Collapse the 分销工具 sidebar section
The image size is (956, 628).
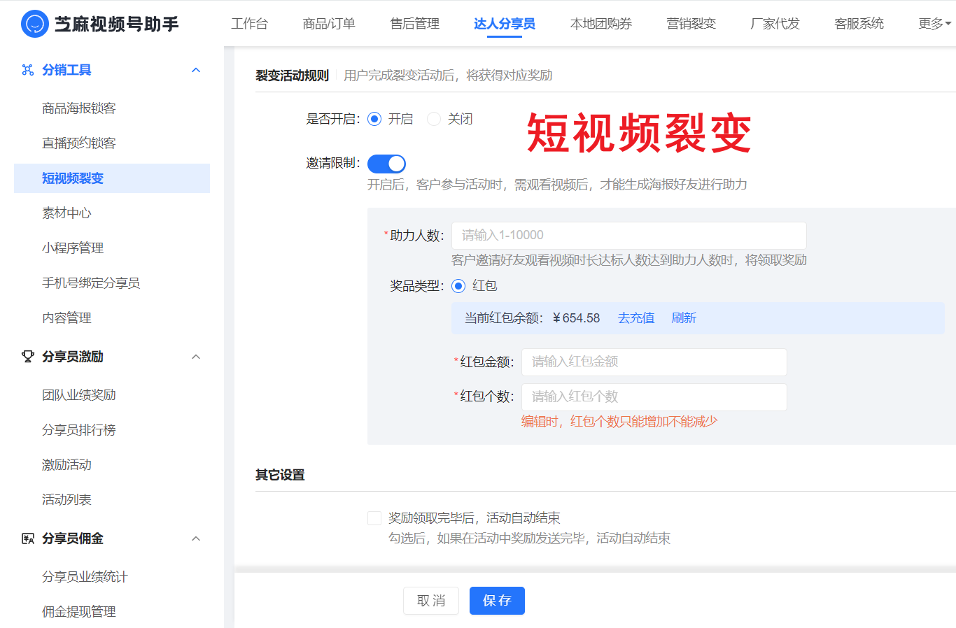pyautogui.click(x=196, y=70)
